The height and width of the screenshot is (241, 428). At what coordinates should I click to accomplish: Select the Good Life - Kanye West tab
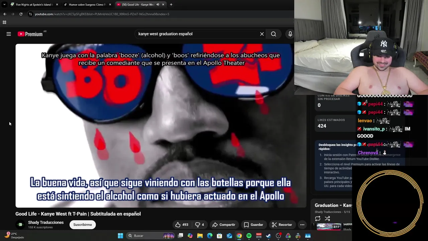[140, 5]
